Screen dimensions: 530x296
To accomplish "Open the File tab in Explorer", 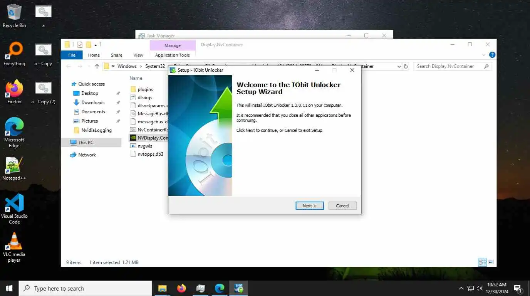I will [x=72, y=55].
